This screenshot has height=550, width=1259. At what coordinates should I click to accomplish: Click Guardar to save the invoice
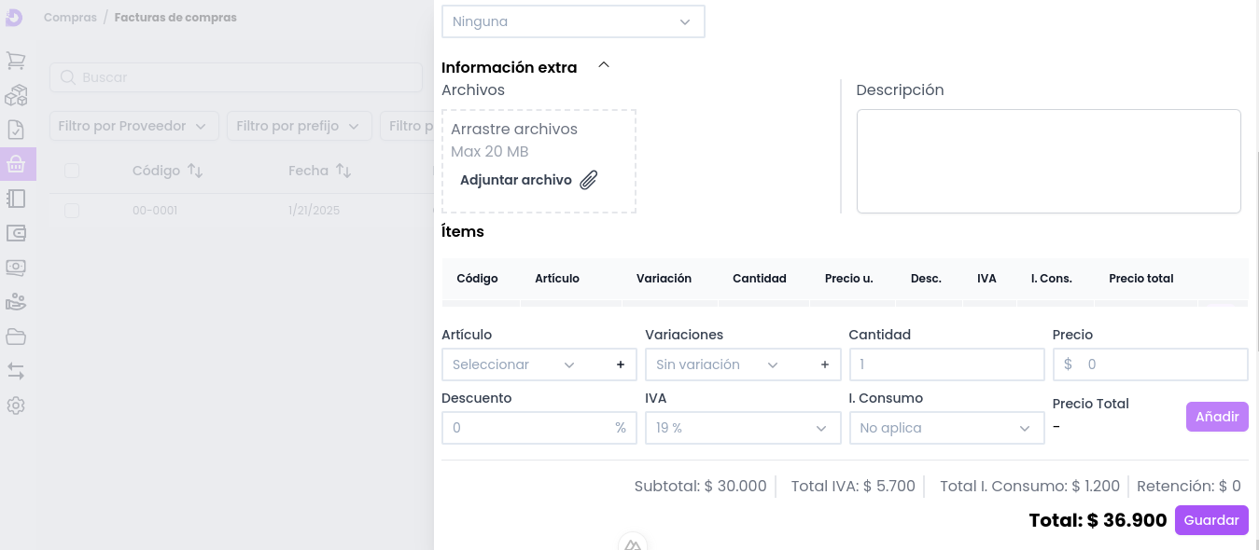click(x=1210, y=520)
